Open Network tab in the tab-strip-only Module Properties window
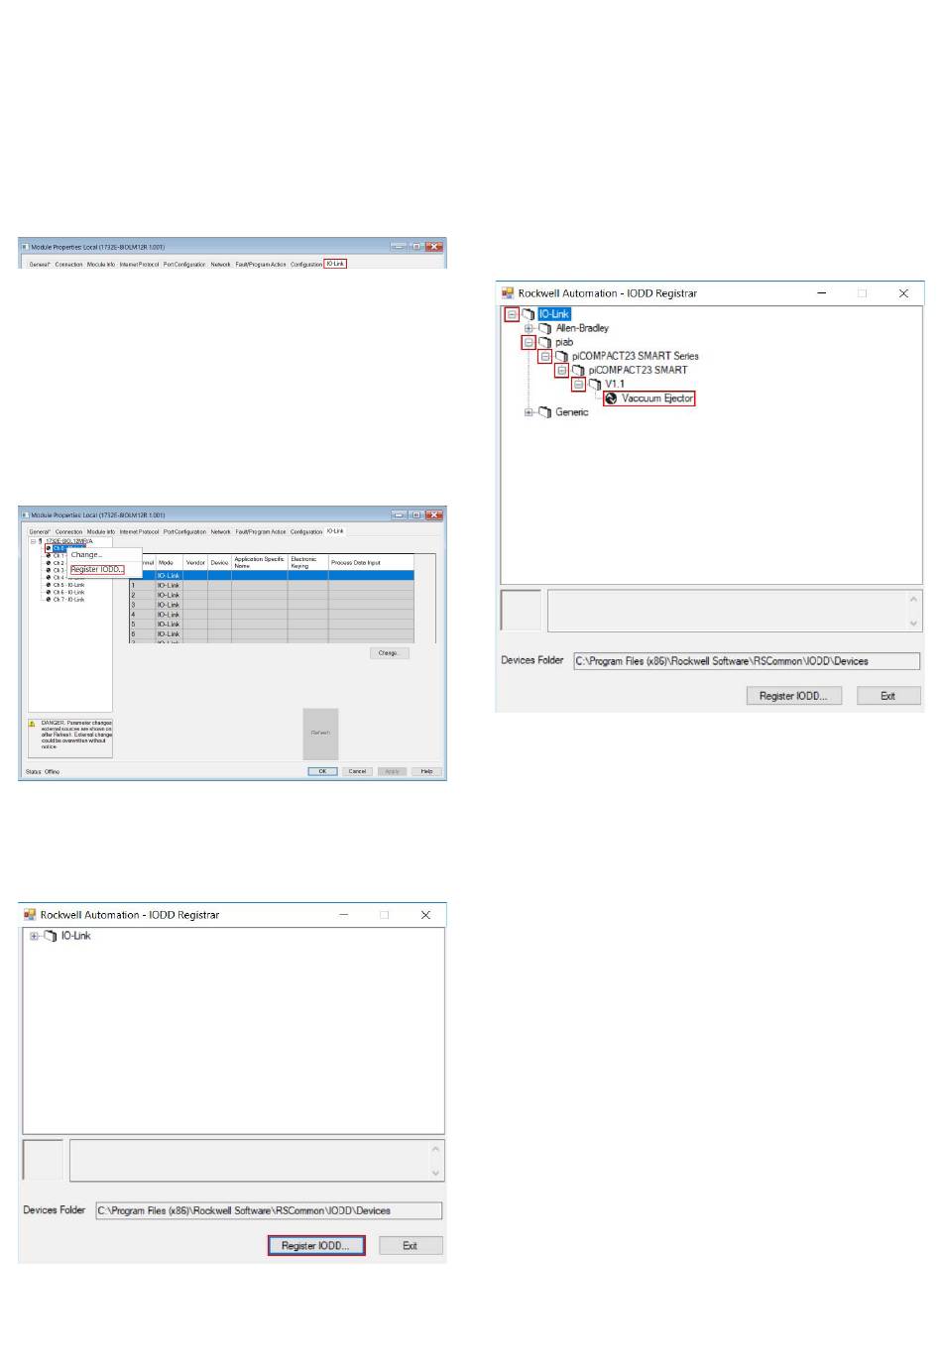The image size is (942, 1366). click(x=220, y=265)
